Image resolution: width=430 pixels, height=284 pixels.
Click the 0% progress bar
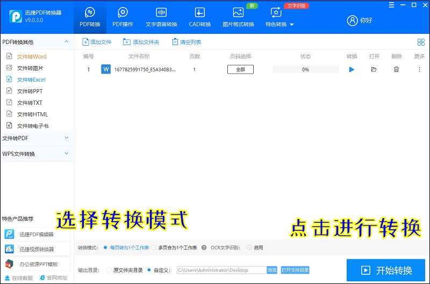[305, 69]
